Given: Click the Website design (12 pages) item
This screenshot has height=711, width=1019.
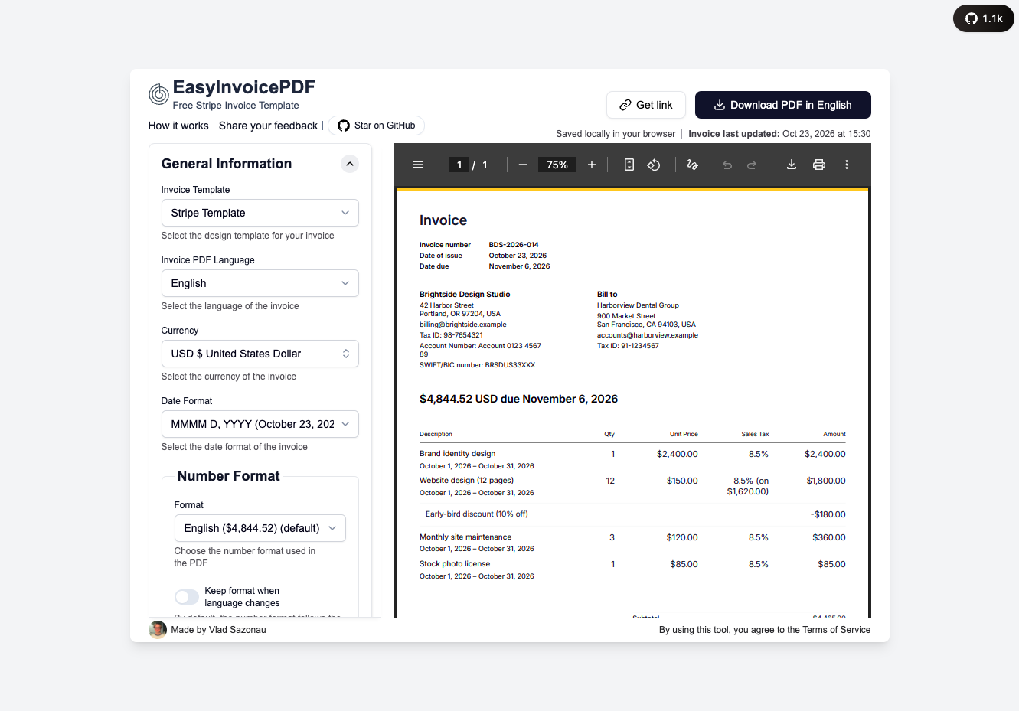Looking at the screenshot, I should click(466, 481).
